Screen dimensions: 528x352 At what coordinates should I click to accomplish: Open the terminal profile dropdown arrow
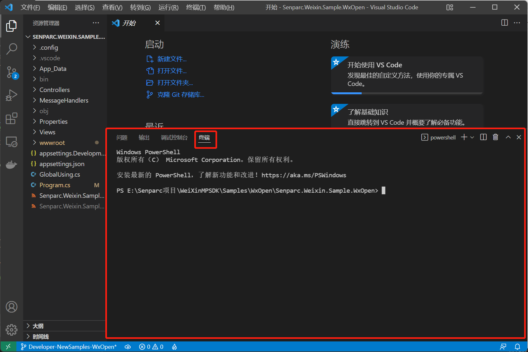click(x=472, y=137)
